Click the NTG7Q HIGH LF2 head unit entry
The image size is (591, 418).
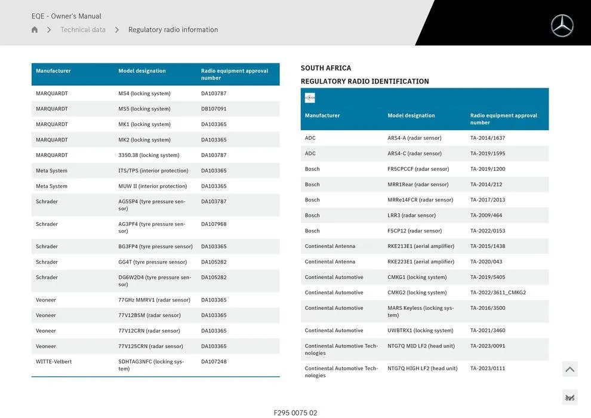422,368
